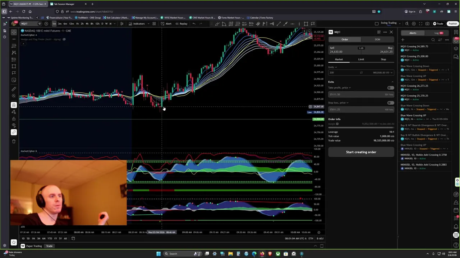Open go-to-date calendar icon
Viewport: 460px width, 258px height.
click(73, 239)
